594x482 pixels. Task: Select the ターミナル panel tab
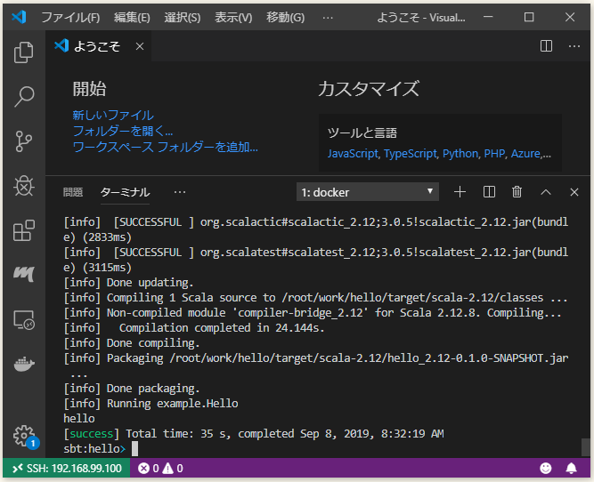pyautogui.click(x=125, y=192)
